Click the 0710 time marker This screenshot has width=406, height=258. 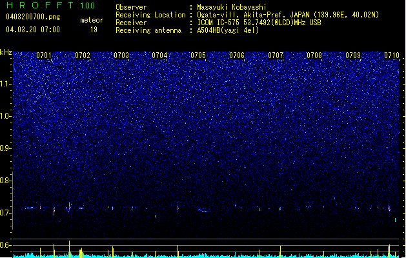392,55
